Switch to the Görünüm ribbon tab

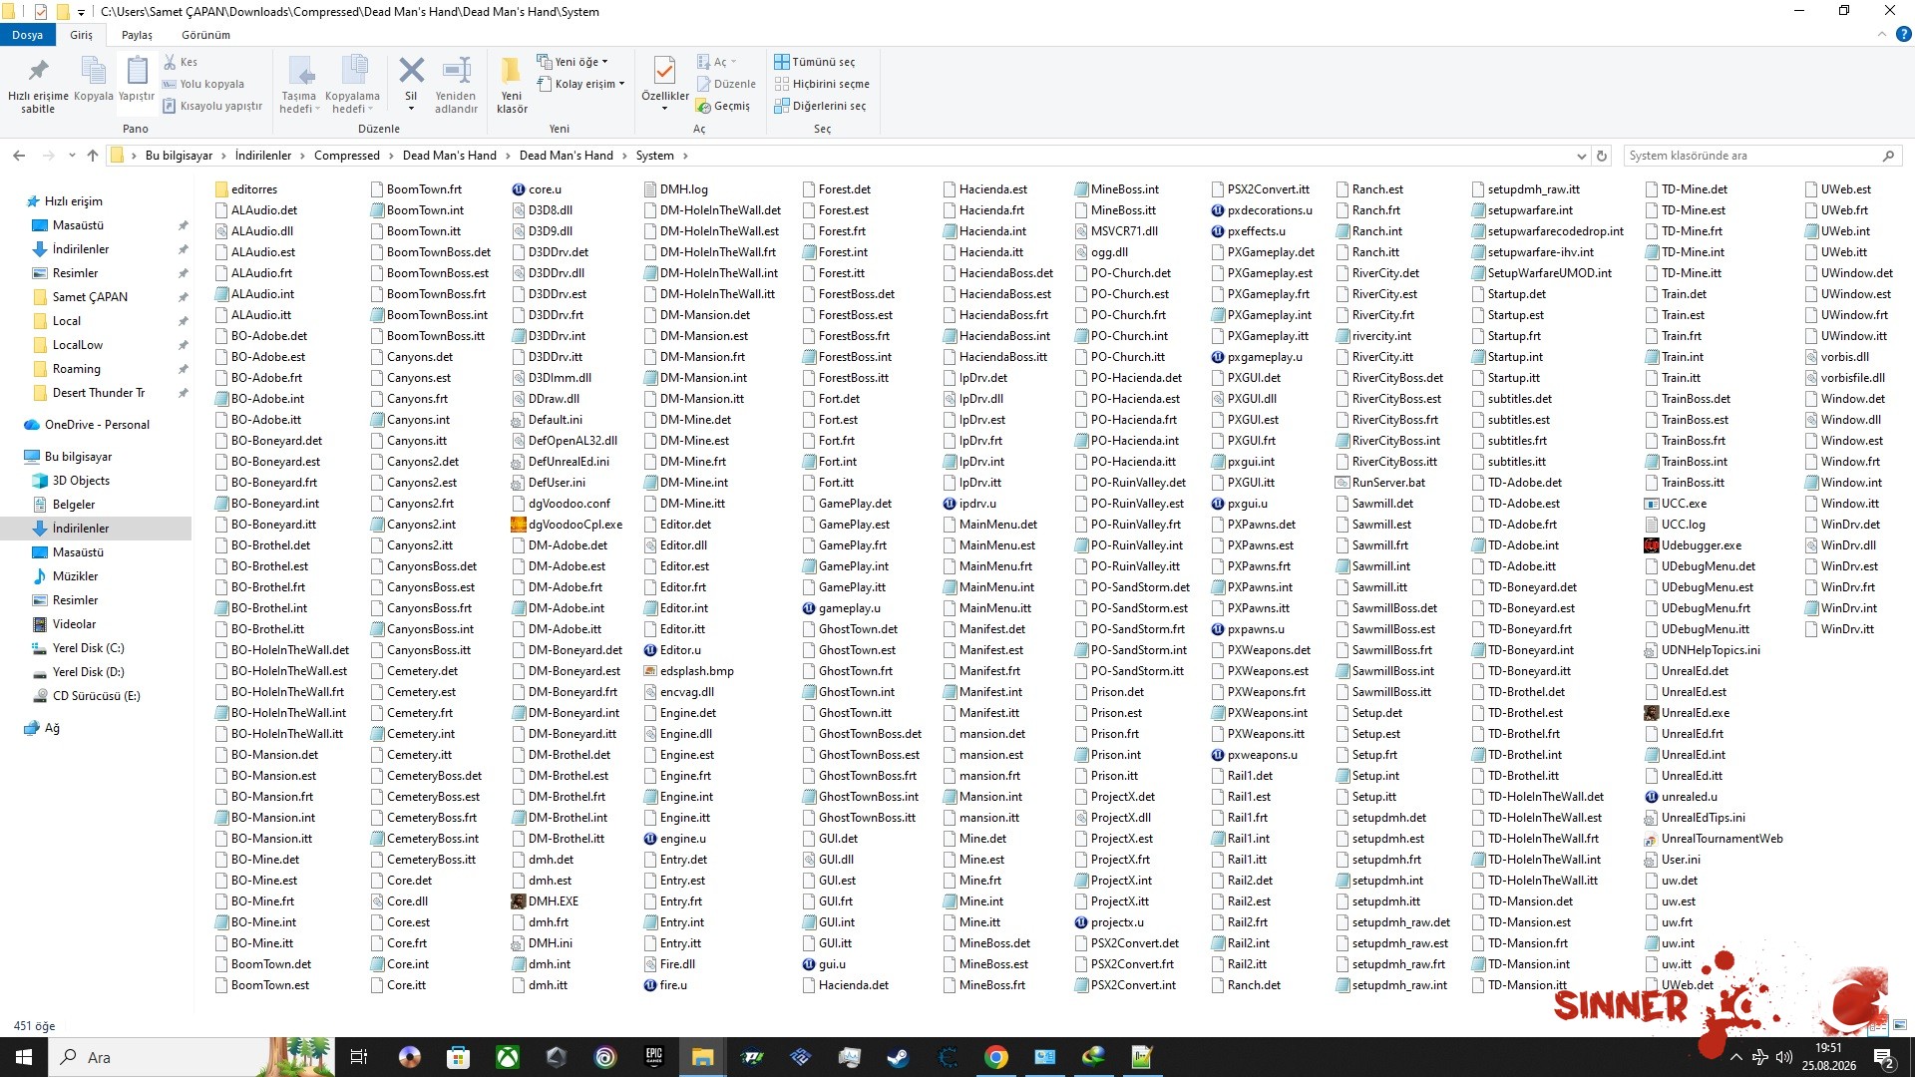[205, 35]
